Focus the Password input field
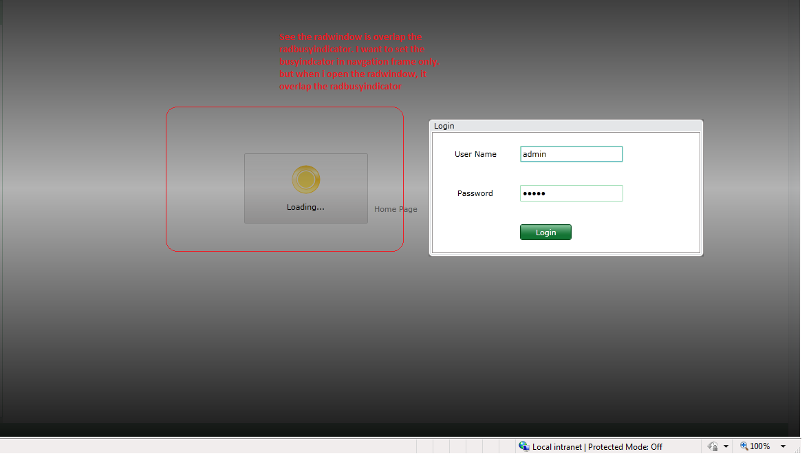This screenshot has width=811, height=456. pos(571,193)
